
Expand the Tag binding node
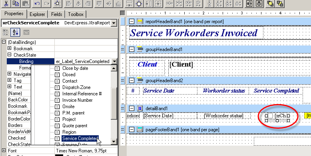tap(9, 80)
